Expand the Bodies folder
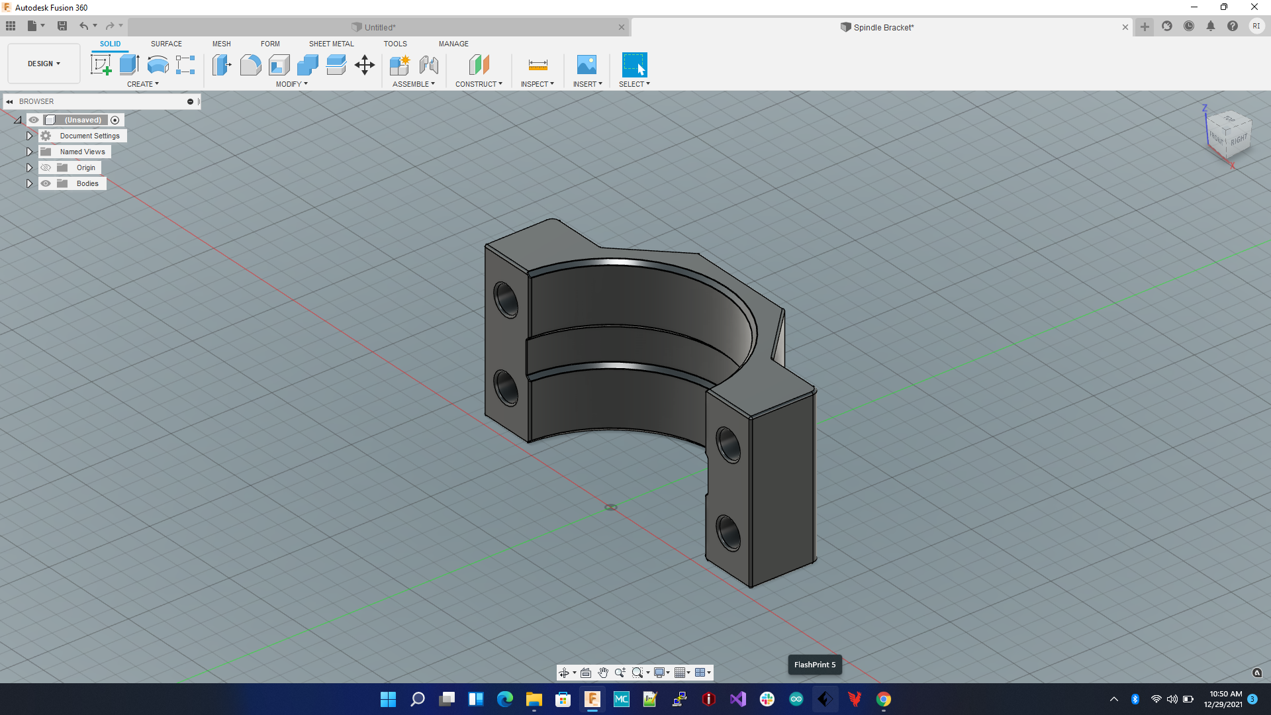This screenshot has width=1271, height=715. pos(29,183)
